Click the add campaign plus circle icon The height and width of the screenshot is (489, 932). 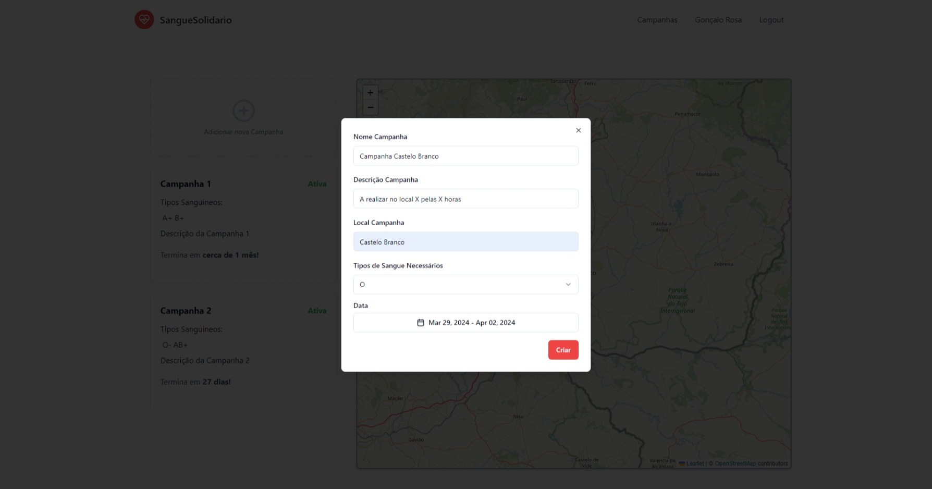point(243,111)
